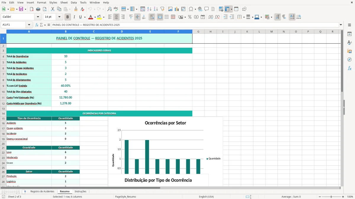The height and width of the screenshot is (199, 355).
Task: Select row header 9
Action: 3,86
